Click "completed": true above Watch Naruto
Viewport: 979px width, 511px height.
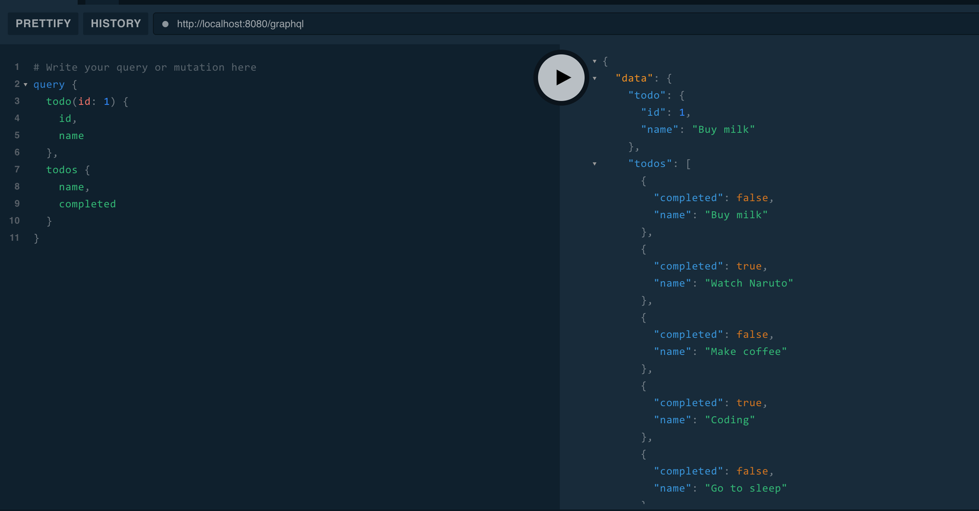[x=711, y=266]
